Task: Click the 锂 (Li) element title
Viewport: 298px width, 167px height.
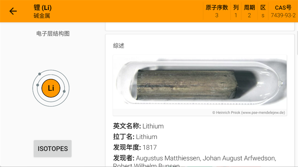Action: (43, 7)
